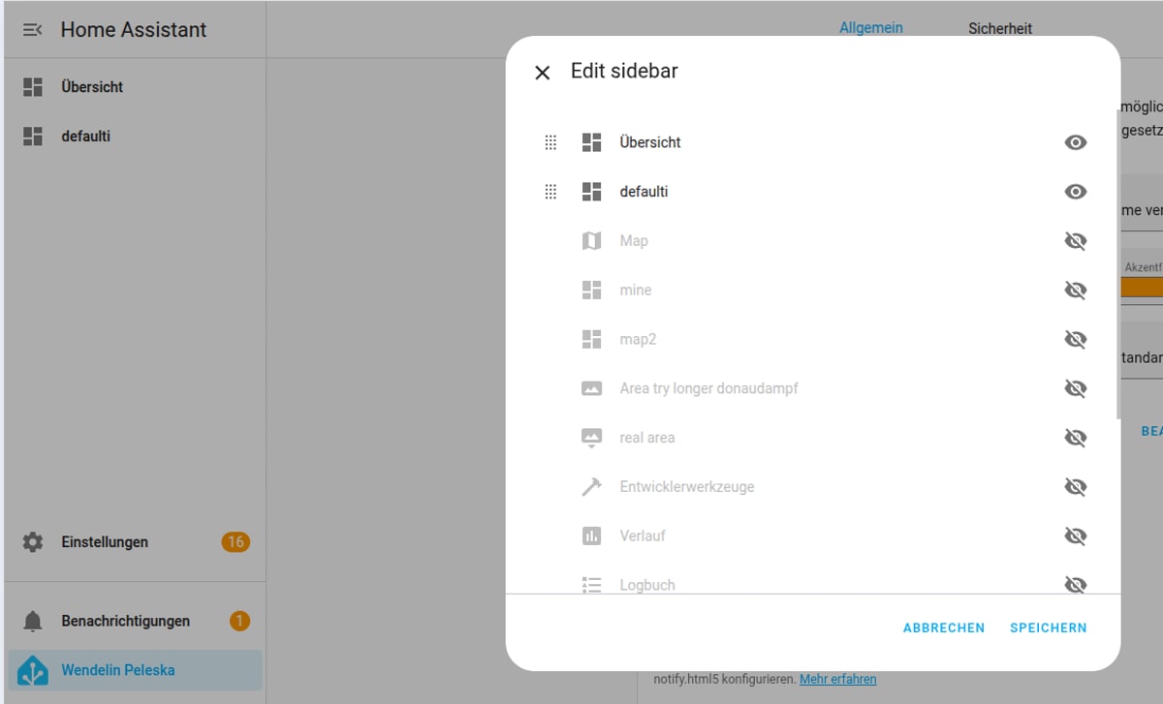Viewport: 1163px width, 704px height.
Task: Hide Übersicht using its eye icon
Action: [1075, 142]
